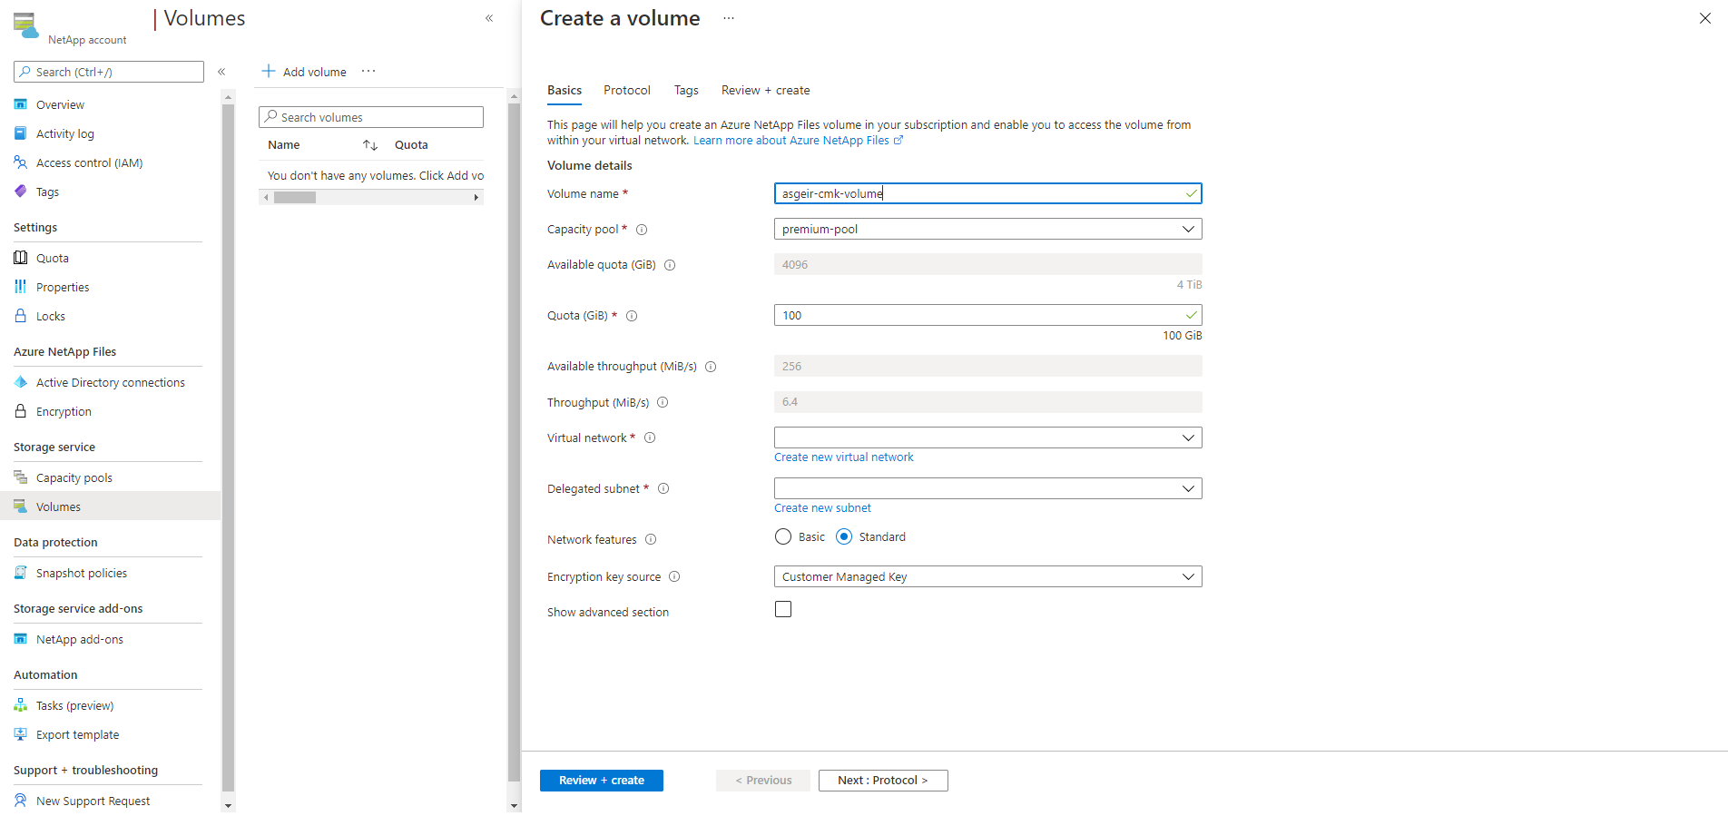The height and width of the screenshot is (816, 1728).
Task: Click the New Support Request icon
Action: click(x=21, y=801)
